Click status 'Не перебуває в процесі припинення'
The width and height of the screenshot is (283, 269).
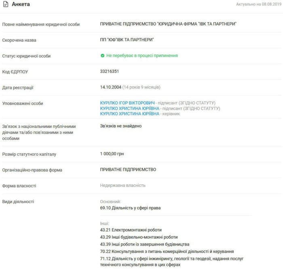142,56
